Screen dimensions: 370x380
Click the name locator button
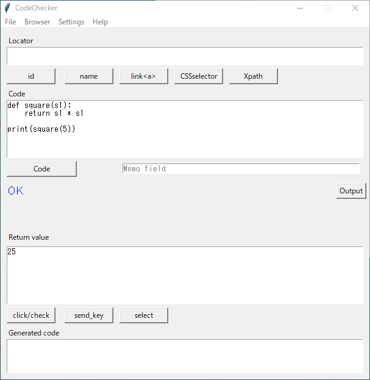click(x=89, y=76)
